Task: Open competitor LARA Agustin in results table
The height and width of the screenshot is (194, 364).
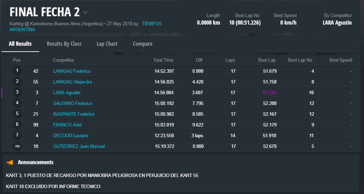Action: coord(66,92)
